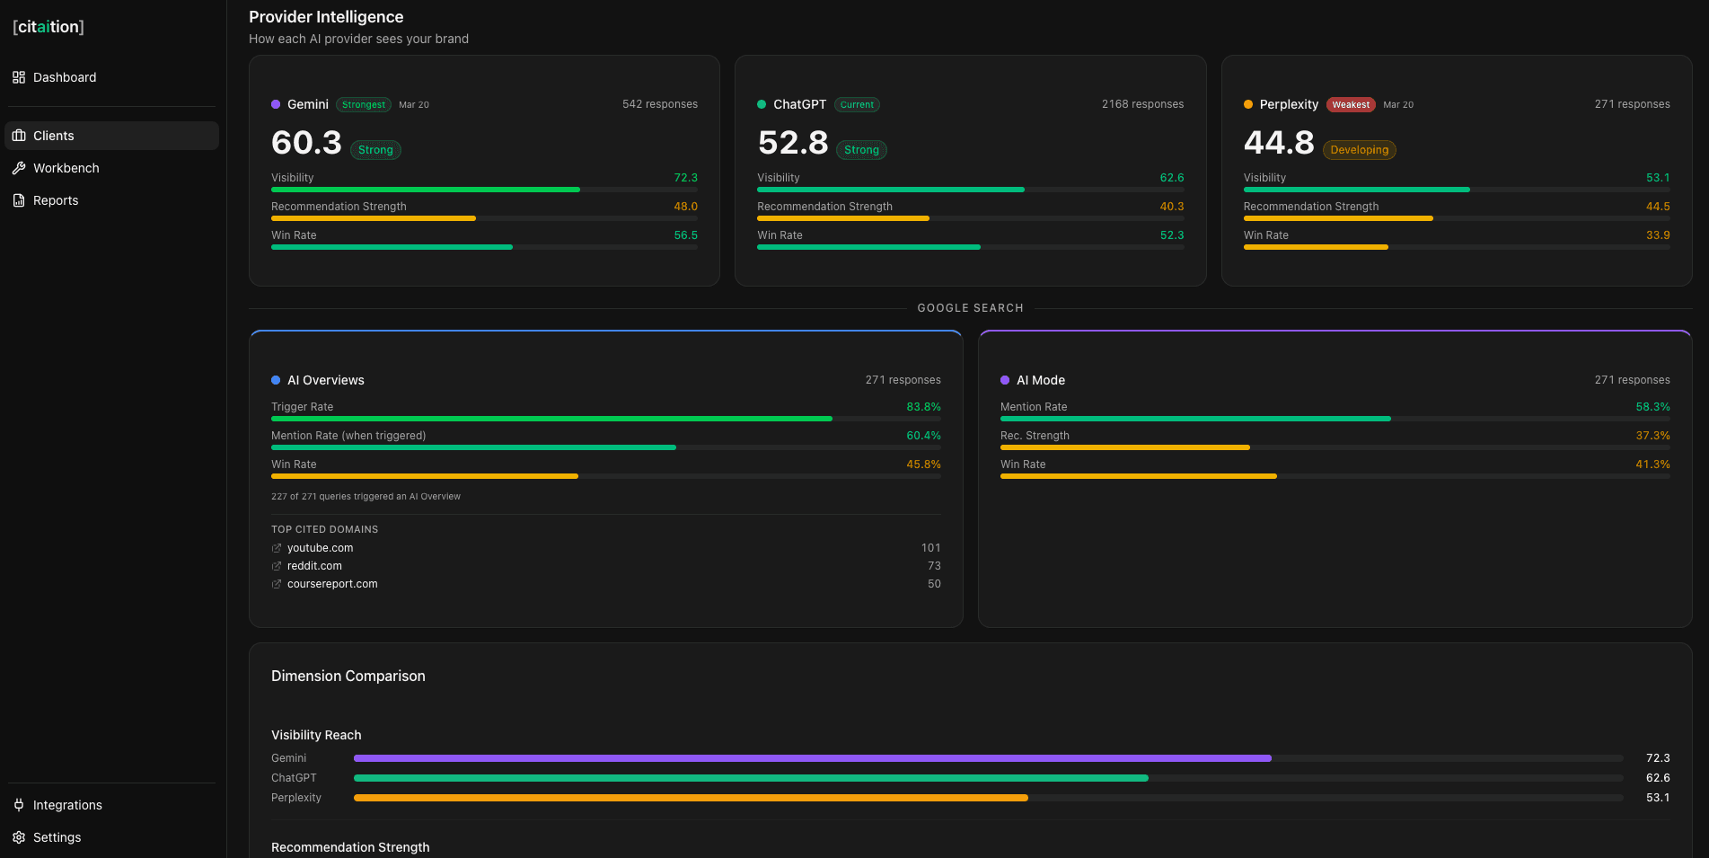Click AI Mode Mention Rate bar
1709x858 pixels.
(1335, 419)
